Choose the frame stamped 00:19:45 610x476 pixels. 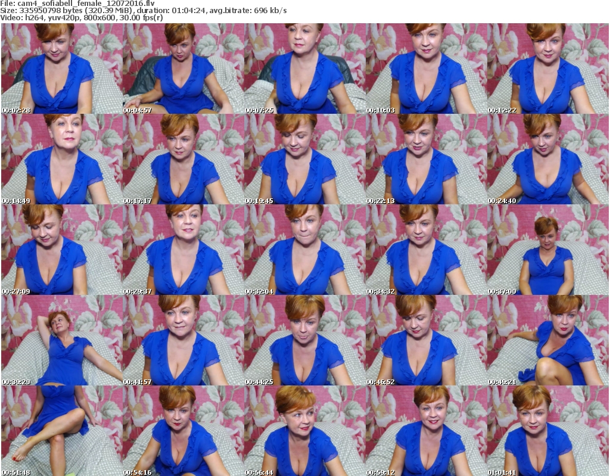305,159
